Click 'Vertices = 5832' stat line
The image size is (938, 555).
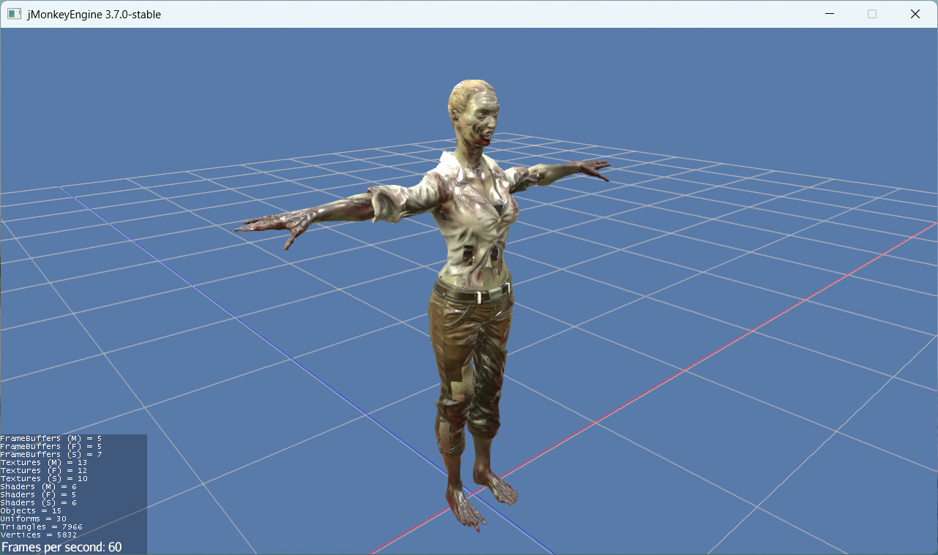(x=39, y=535)
